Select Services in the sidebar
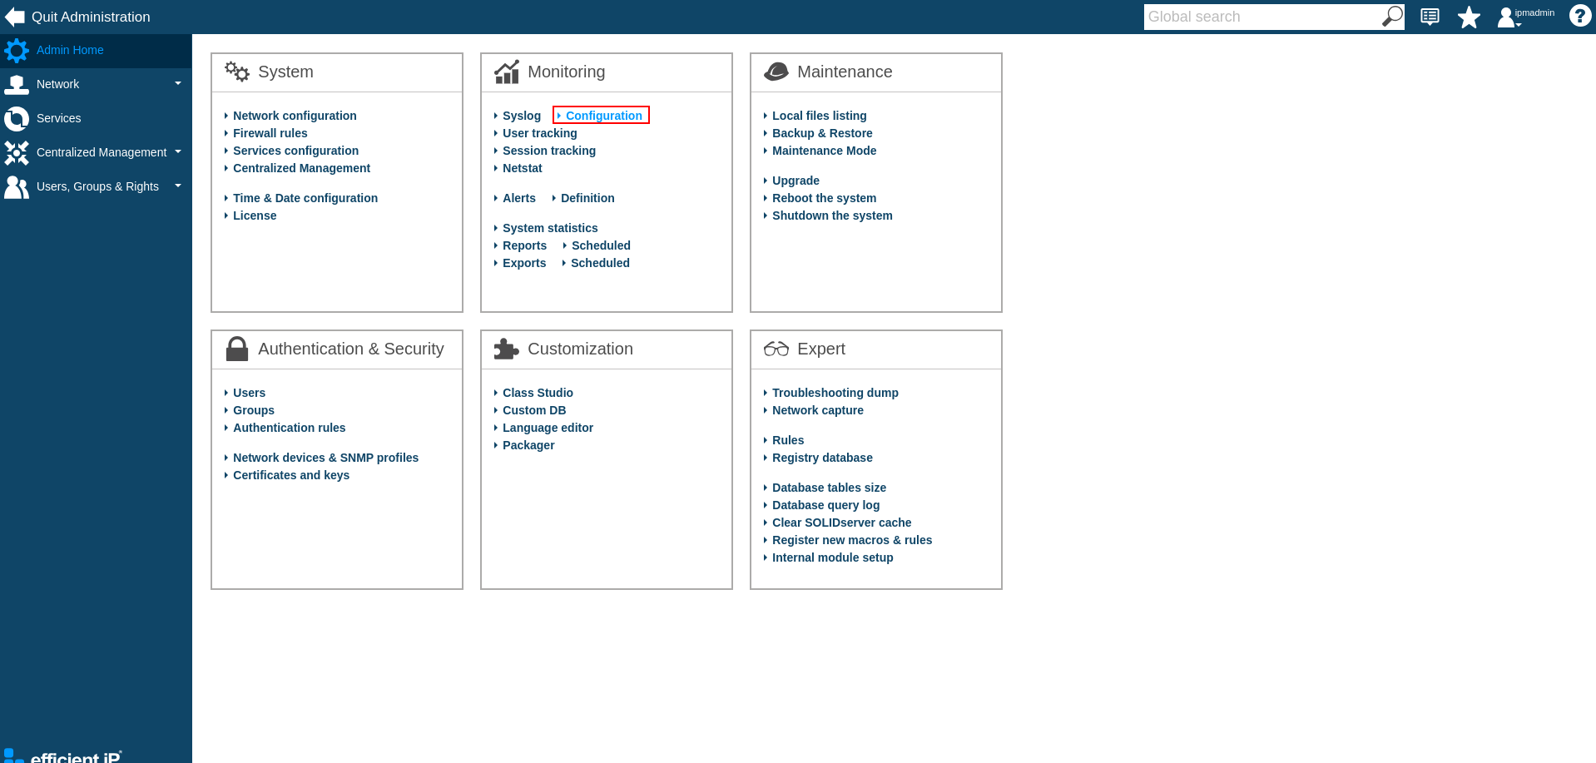The width and height of the screenshot is (1596, 763). (58, 118)
